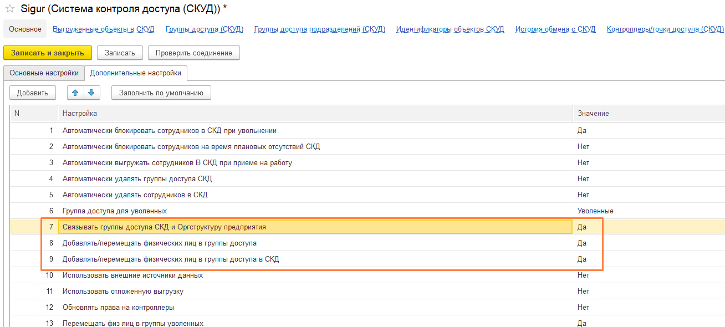
Task: Open Контроллеры/точки доступа (СКУД) link
Action: pyautogui.click(x=665, y=29)
